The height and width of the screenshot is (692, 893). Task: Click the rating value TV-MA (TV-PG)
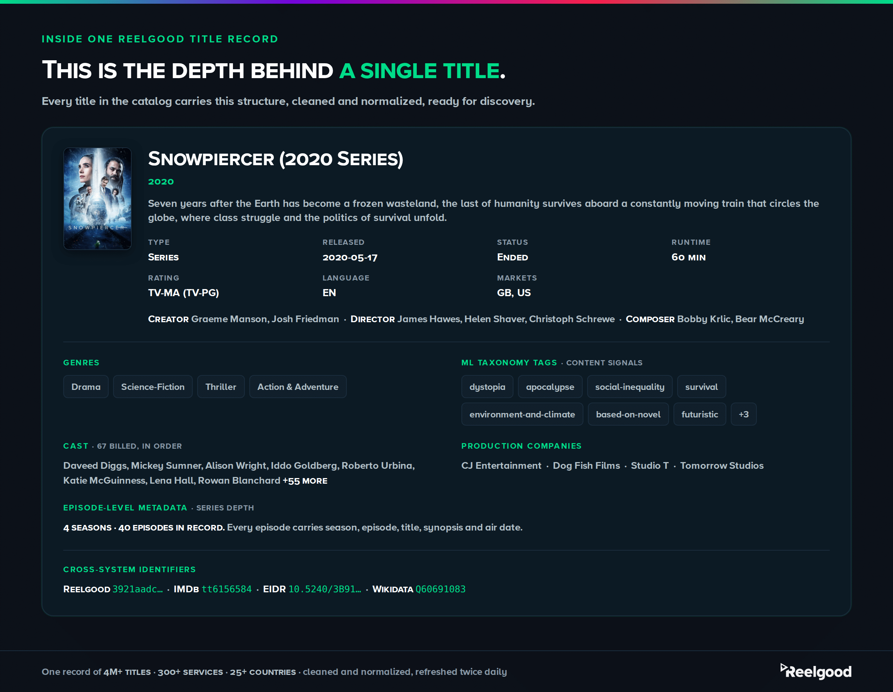coord(183,293)
